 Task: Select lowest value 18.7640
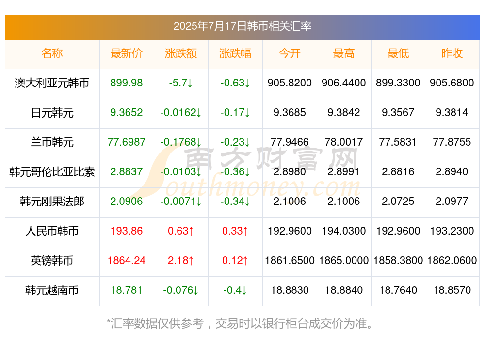[398, 290]
